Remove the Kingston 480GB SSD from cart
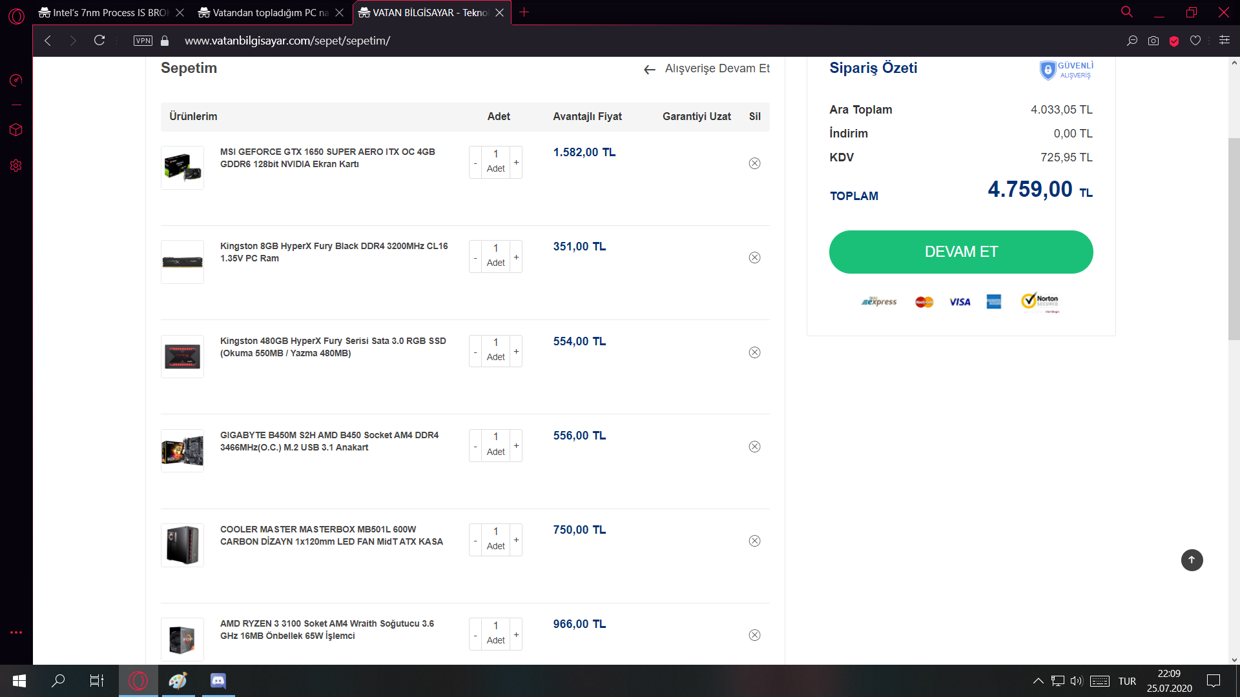Screen dimensions: 1240x697 click(754, 352)
